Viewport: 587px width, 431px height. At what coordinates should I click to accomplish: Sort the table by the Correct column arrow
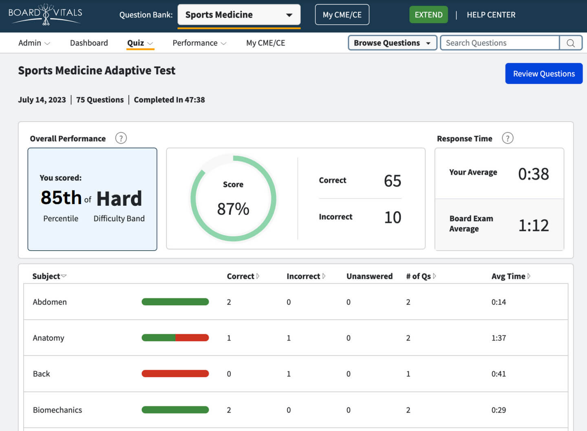click(x=258, y=276)
